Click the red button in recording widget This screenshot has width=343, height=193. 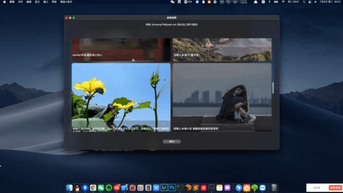pyautogui.click(x=335, y=188)
